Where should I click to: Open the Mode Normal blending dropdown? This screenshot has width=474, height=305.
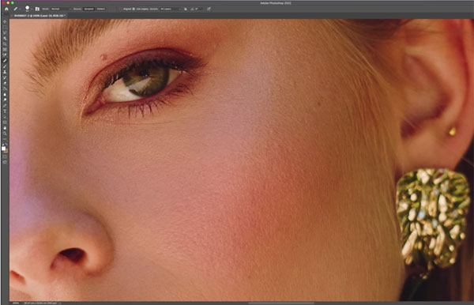(61, 9)
